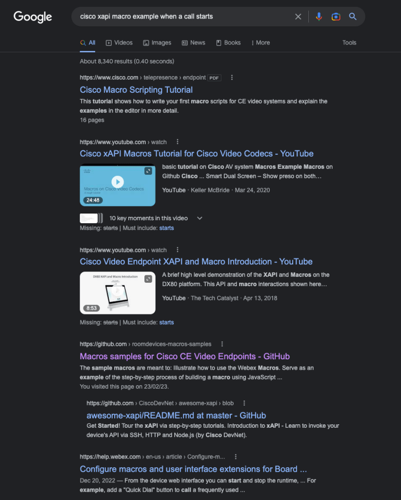Image resolution: width=401 pixels, height=500 pixels.
Task: Select the News tab
Action: pos(193,43)
